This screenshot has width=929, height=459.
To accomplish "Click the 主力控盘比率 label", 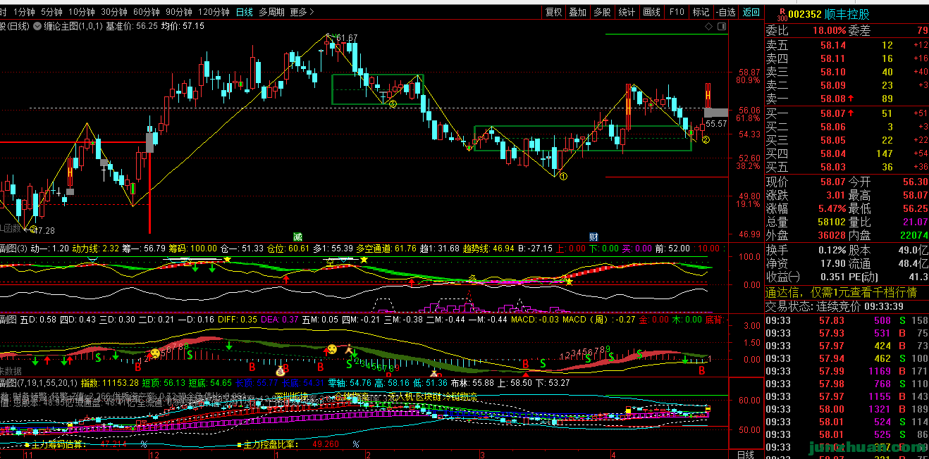I will (271, 445).
